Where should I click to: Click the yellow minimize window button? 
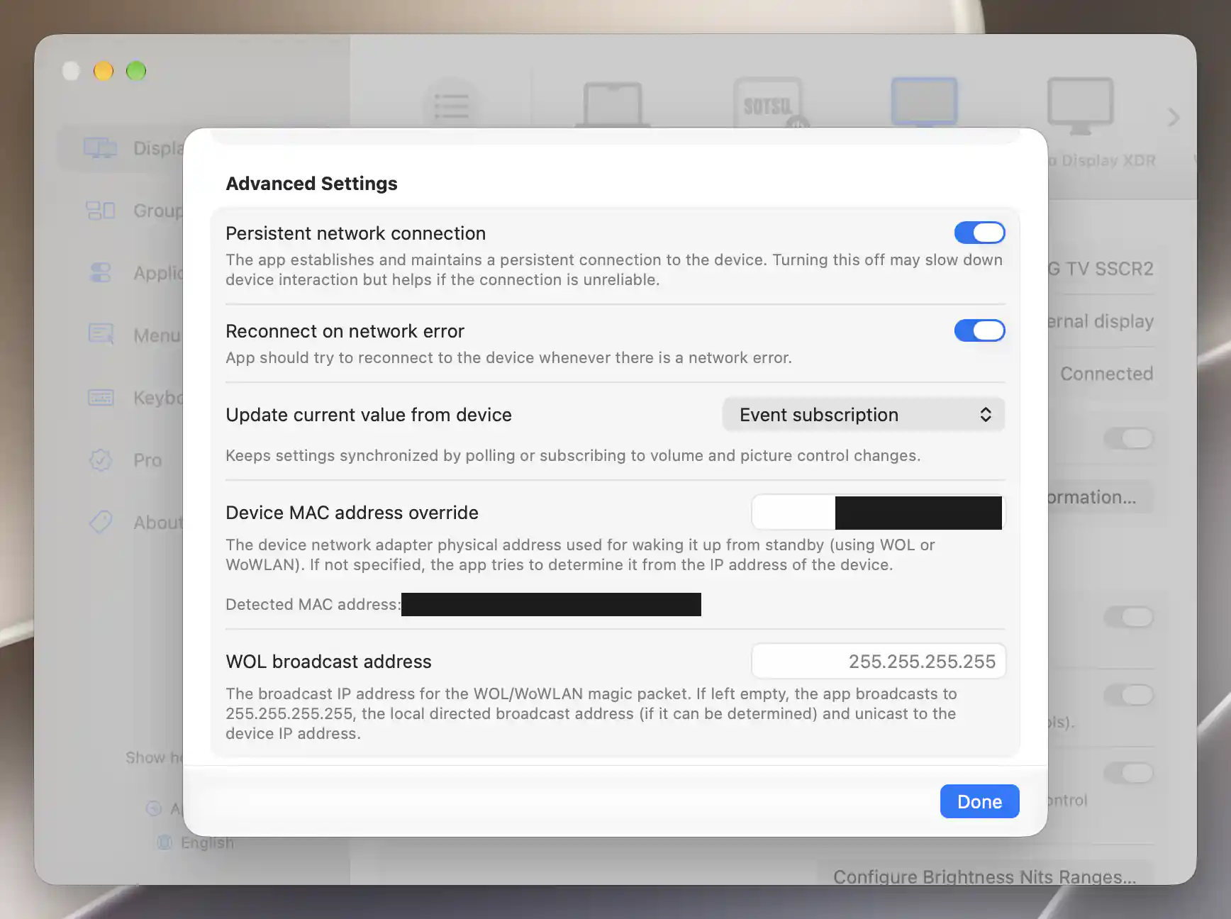point(104,71)
